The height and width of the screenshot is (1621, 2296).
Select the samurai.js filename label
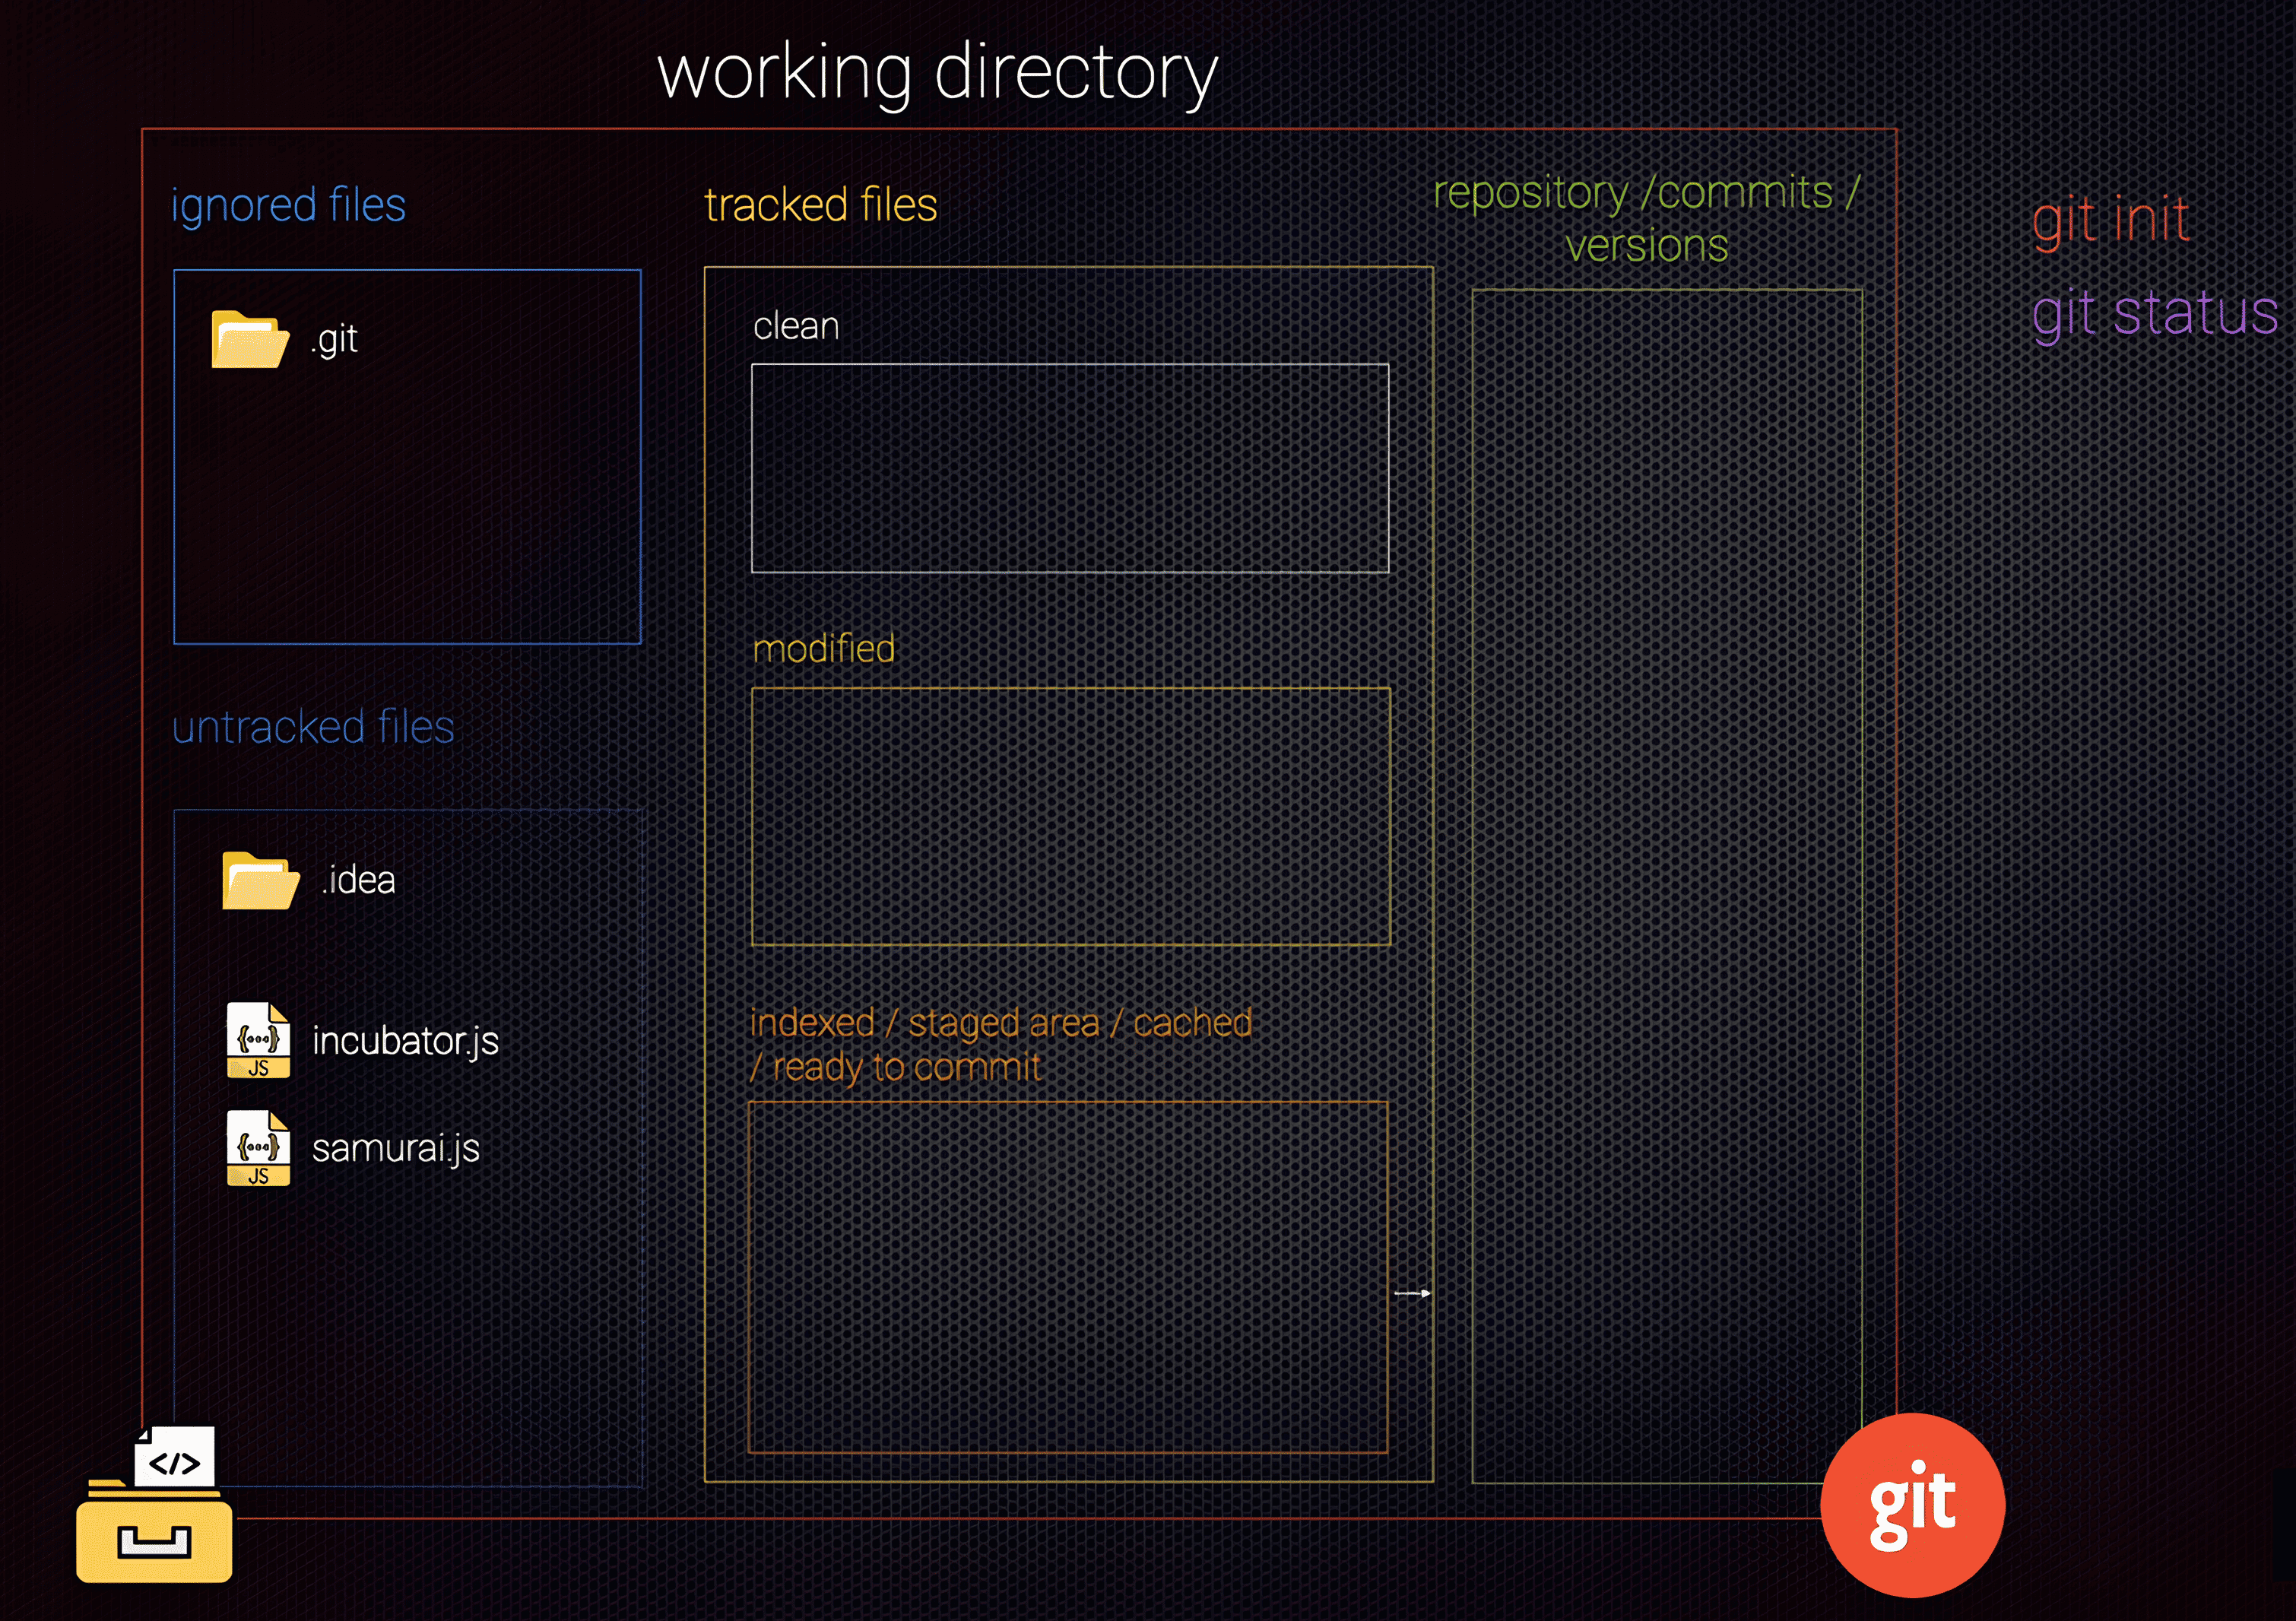[x=396, y=1148]
